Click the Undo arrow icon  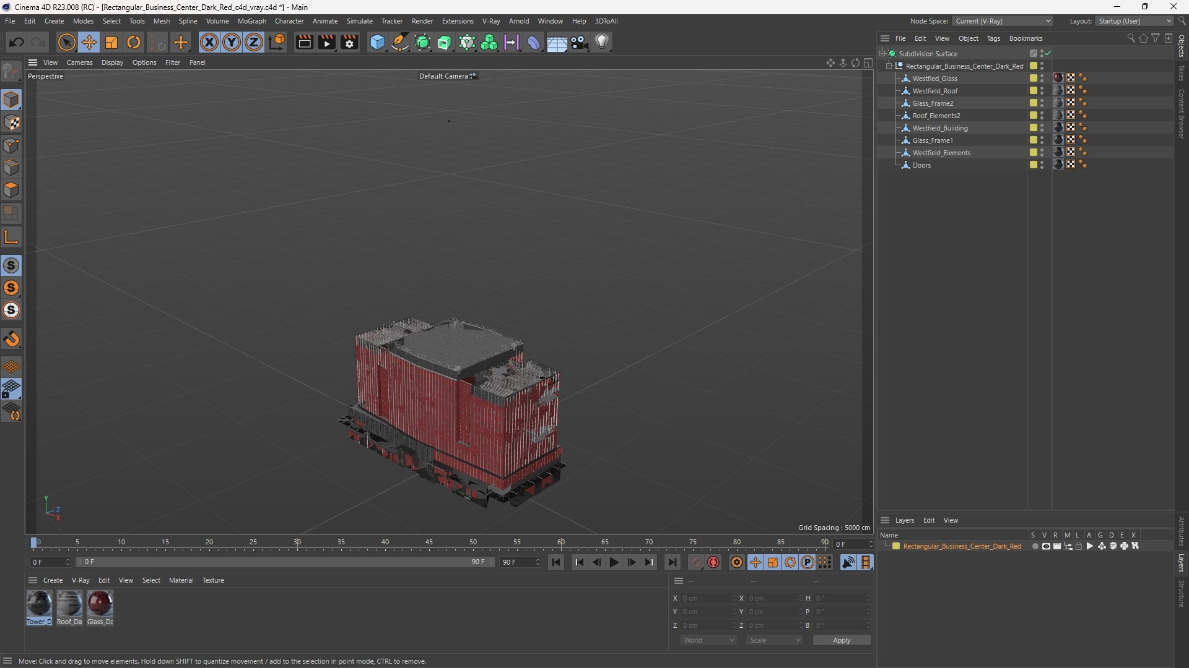coord(17,42)
